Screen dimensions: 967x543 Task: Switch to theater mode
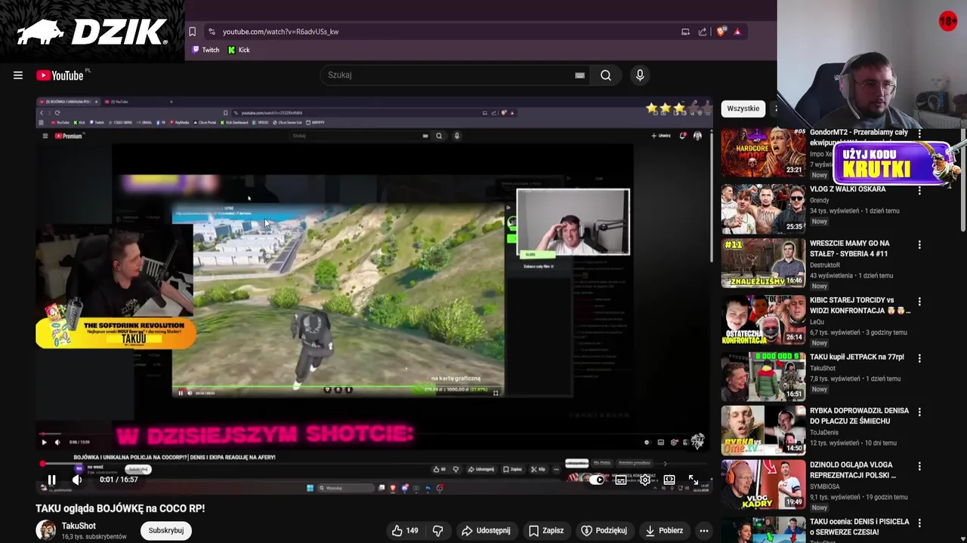tap(669, 480)
